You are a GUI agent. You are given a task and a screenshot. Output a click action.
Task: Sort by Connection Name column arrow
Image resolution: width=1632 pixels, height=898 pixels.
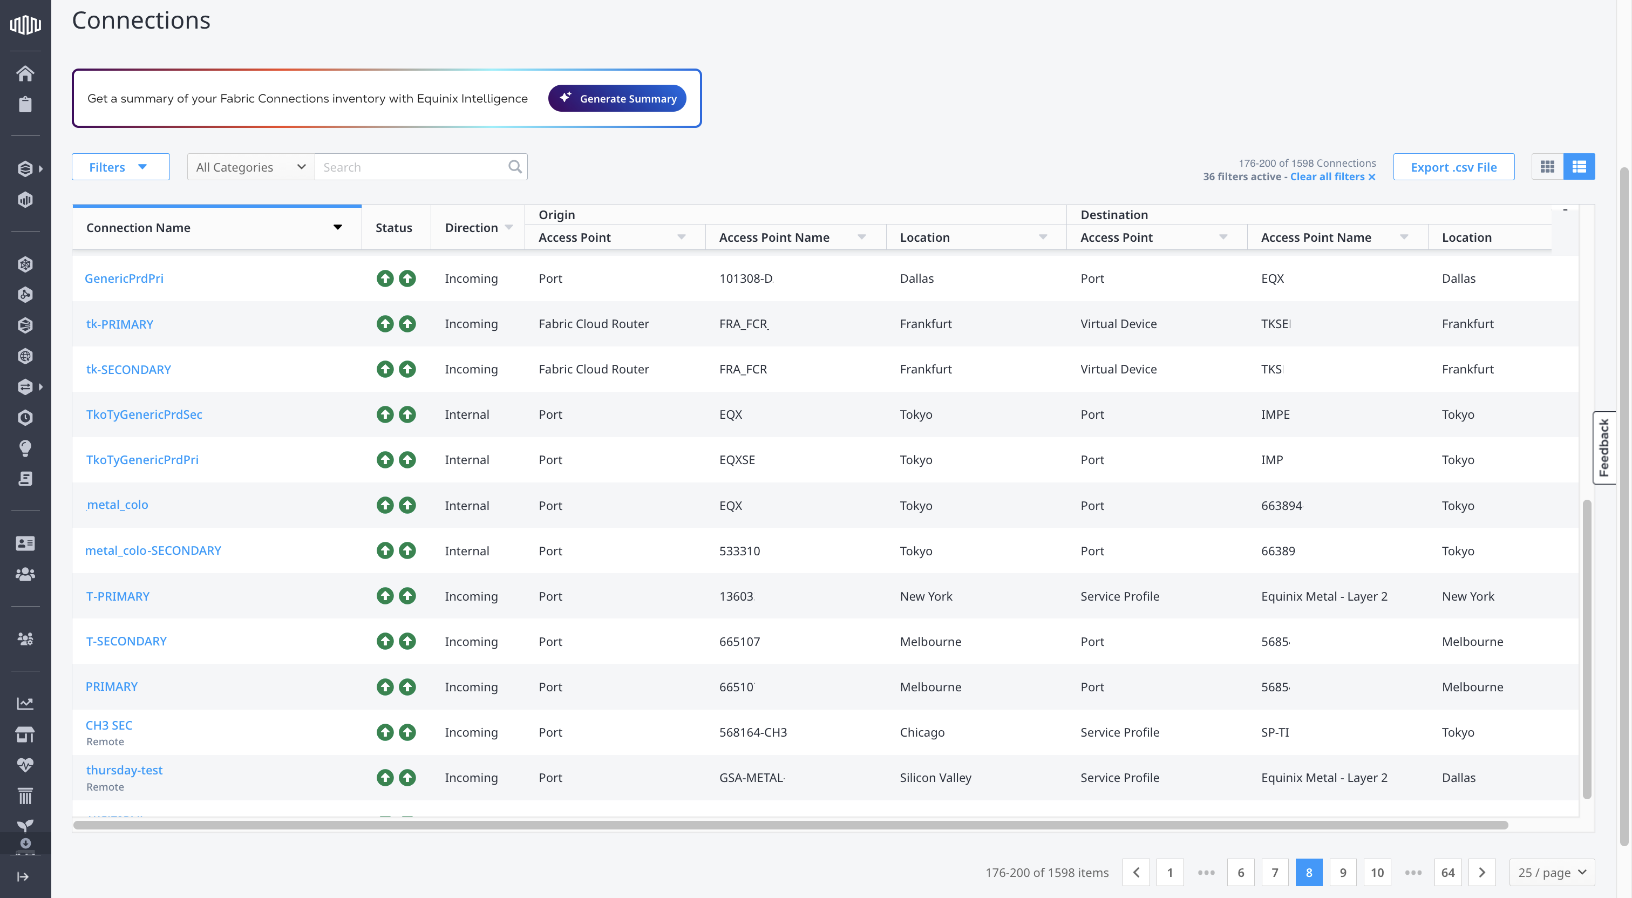click(x=338, y=228)
